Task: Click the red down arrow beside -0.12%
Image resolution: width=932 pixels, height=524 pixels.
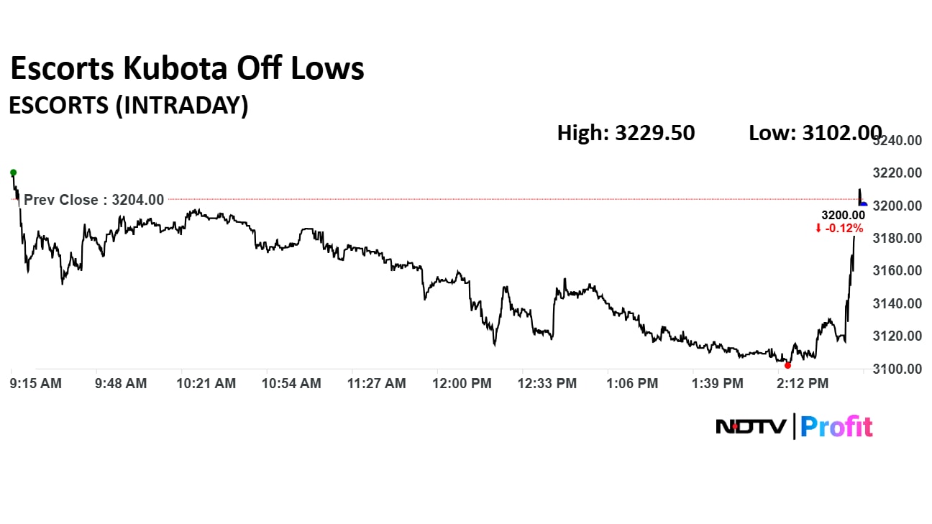Action: click(x=818, y=229)
